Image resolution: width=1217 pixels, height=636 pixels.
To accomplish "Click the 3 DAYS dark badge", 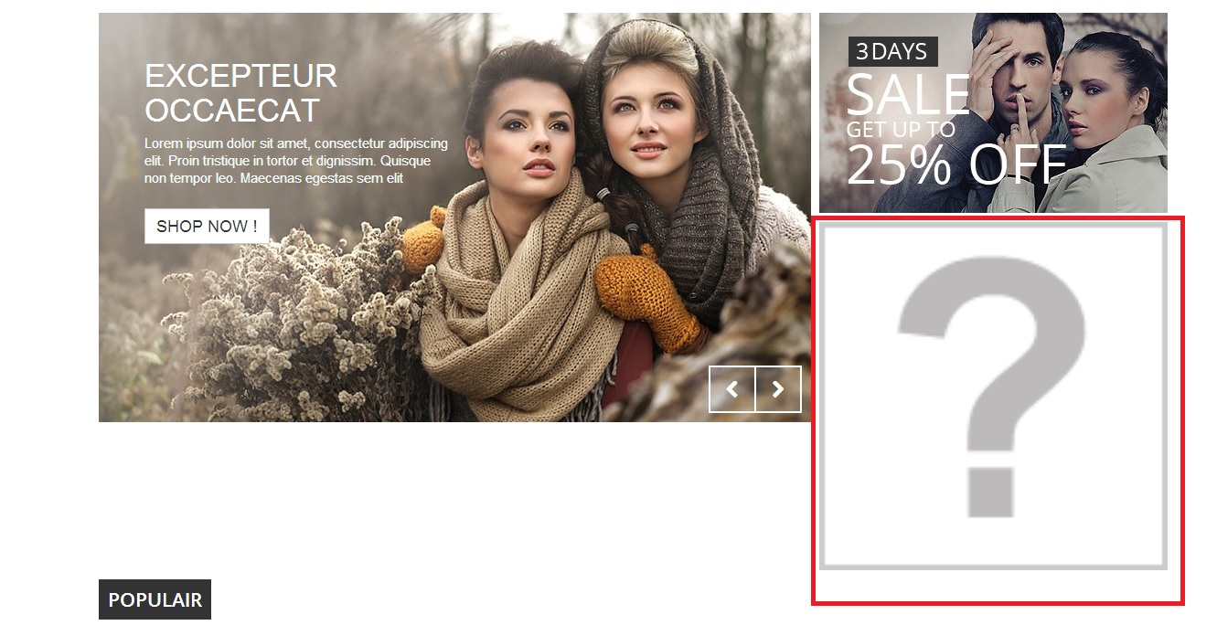I will (x=893, y=52).
